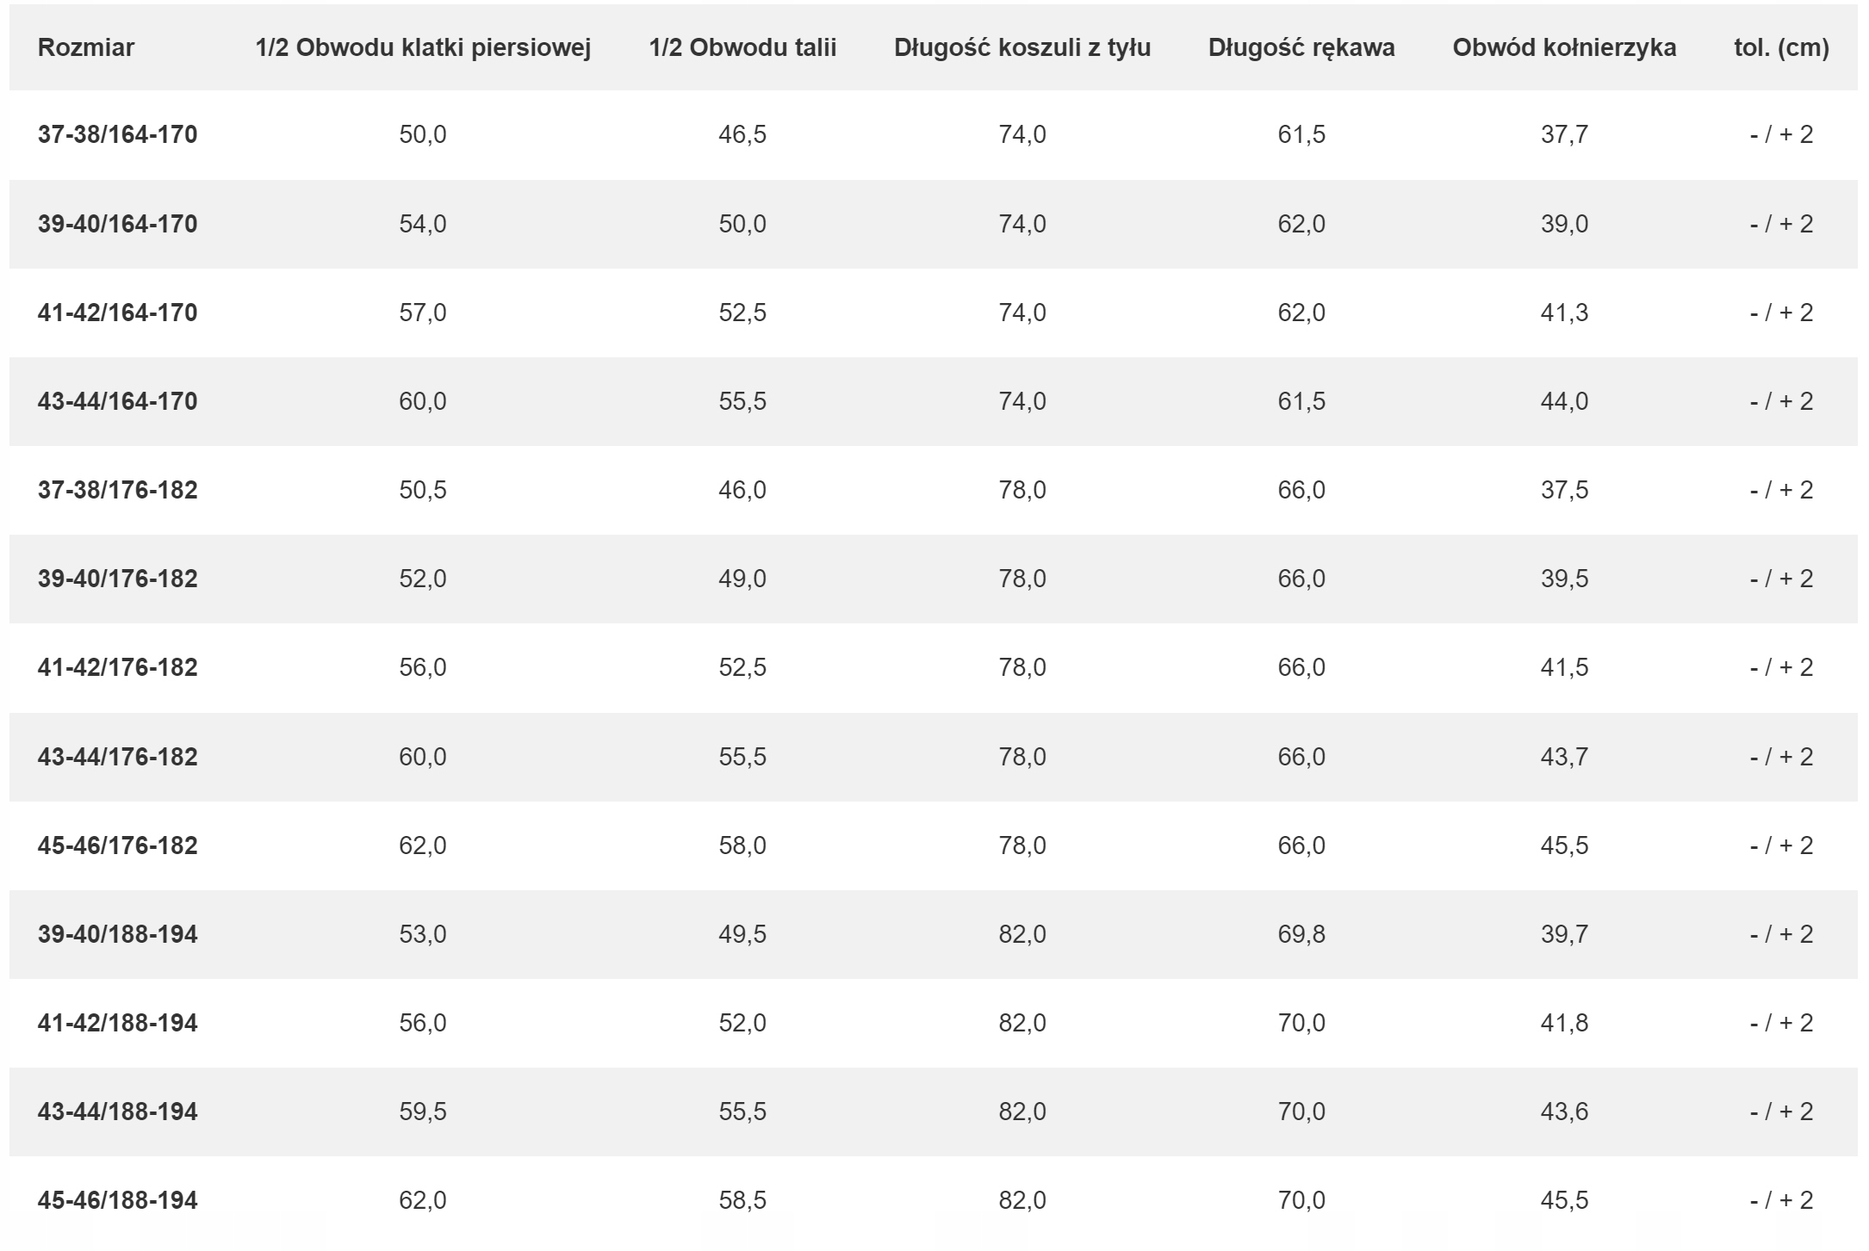The height and width of the screenshot is (1251, 1869).
Task: Click the 43-44/164-170 size label
Action: (x=118, y=401)
